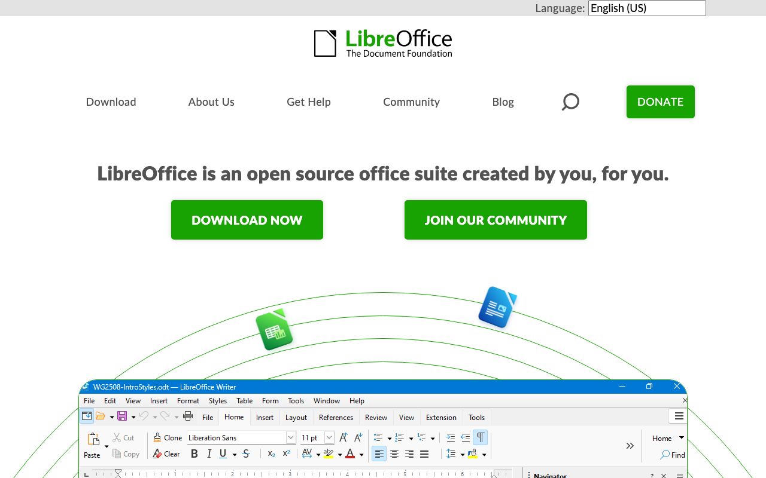Viewport: 766px width, 478px height.
Task: Toggle Justified paragraph alignment
Action: 424,454
